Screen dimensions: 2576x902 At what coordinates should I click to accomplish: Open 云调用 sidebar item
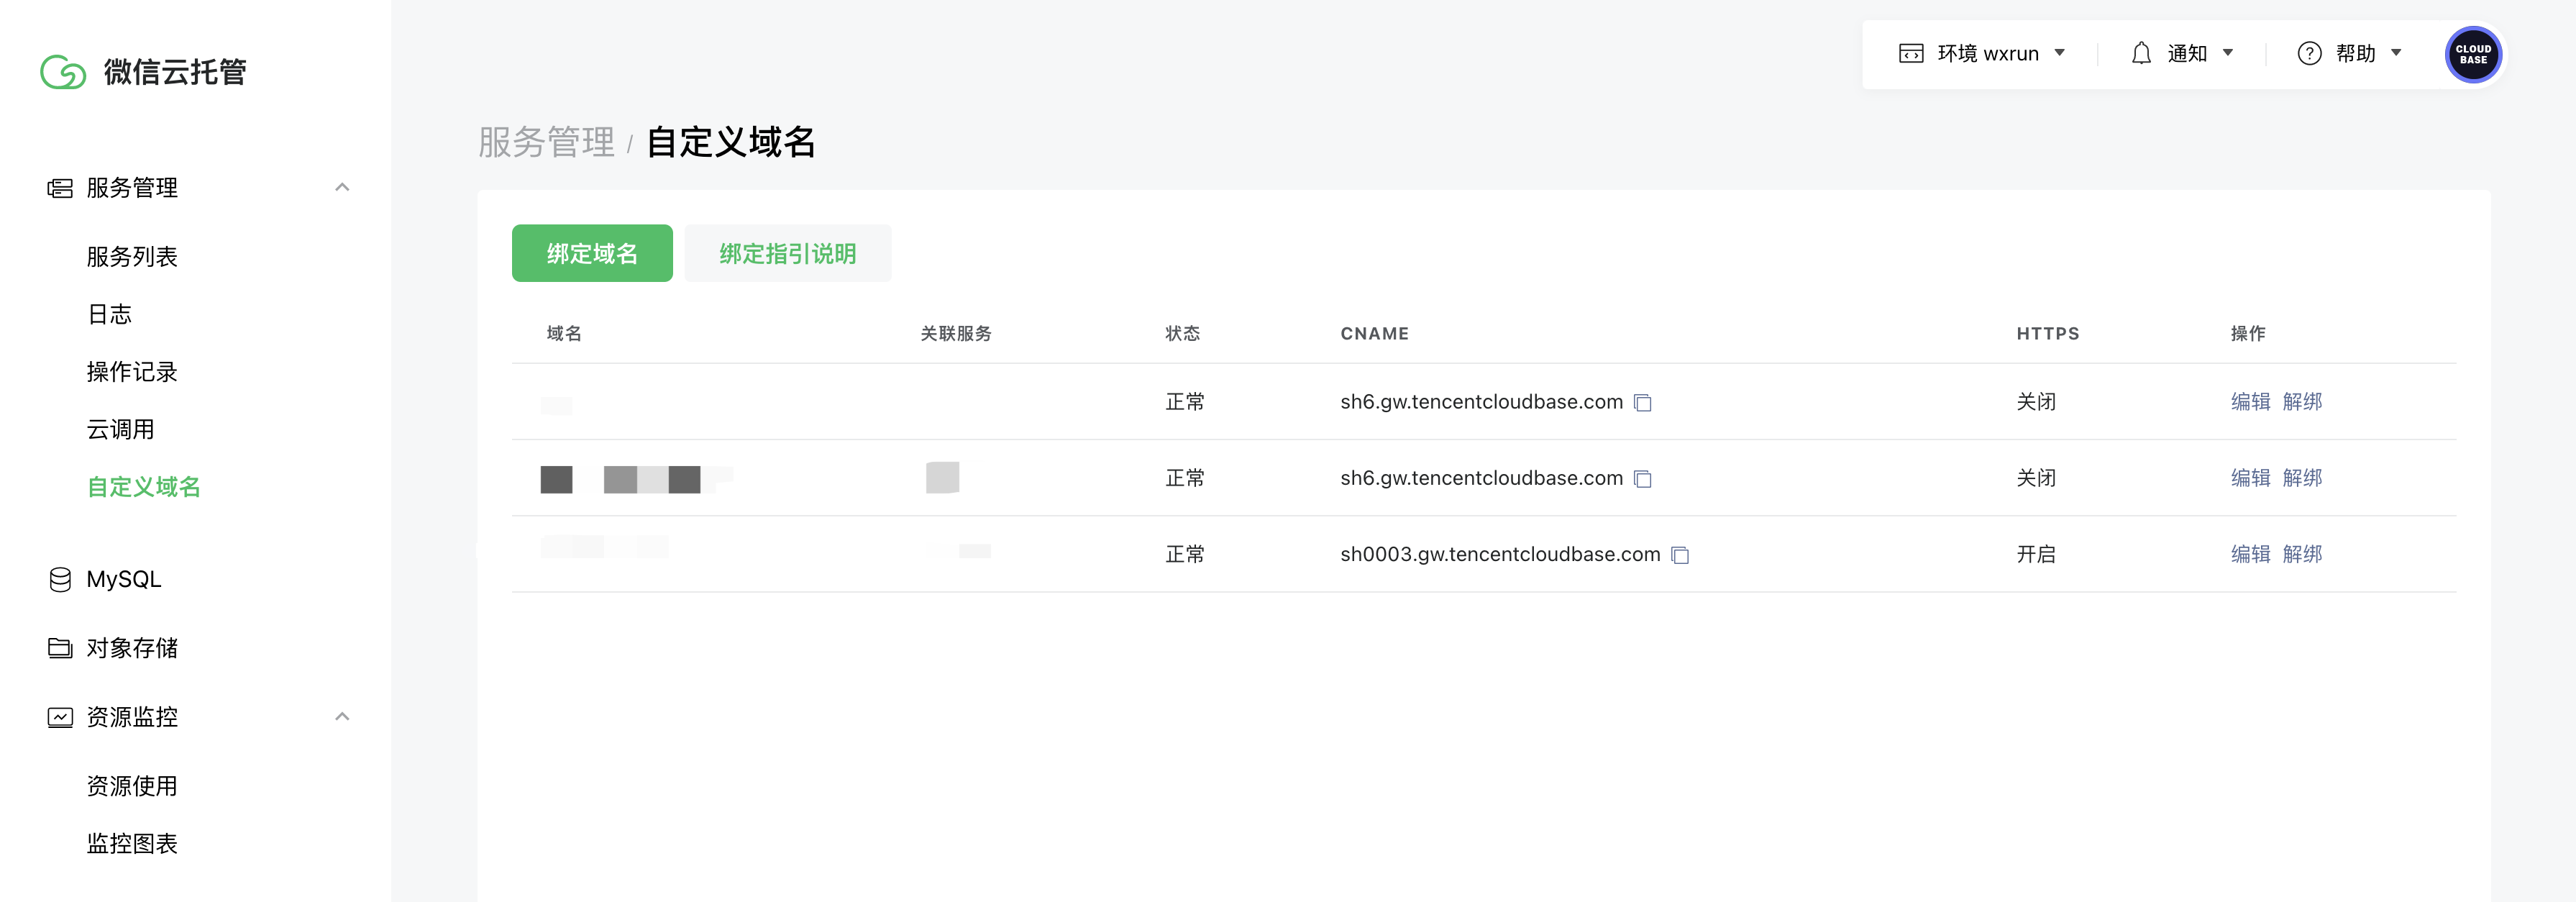120,429
